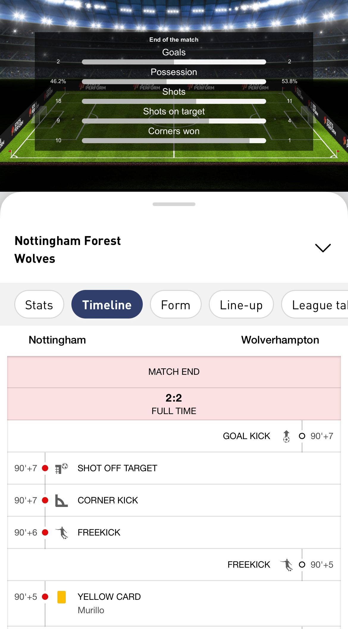
Task: Click the Corners won stat bar
Action: (x=174, y=141)
